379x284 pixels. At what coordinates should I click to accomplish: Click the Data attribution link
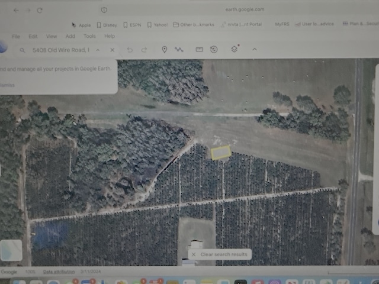(x=59, y=272)
